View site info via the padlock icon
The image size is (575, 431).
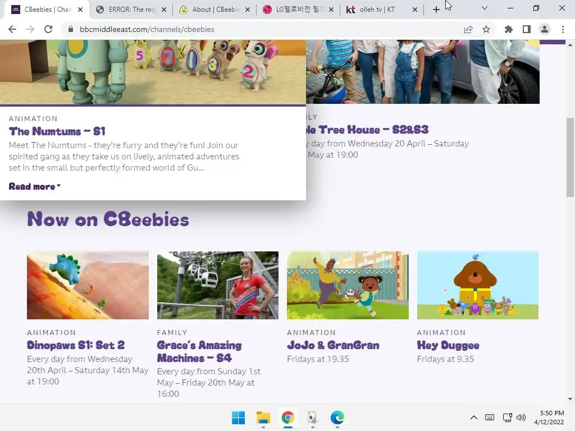point(71,29)
